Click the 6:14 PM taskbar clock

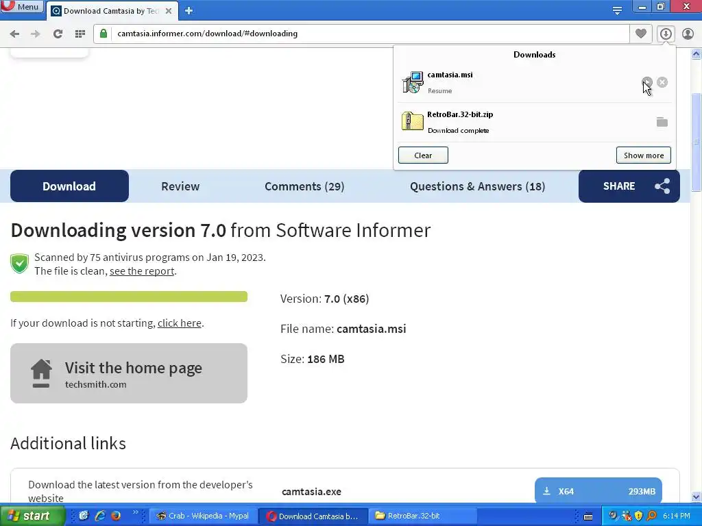(677, 516)
